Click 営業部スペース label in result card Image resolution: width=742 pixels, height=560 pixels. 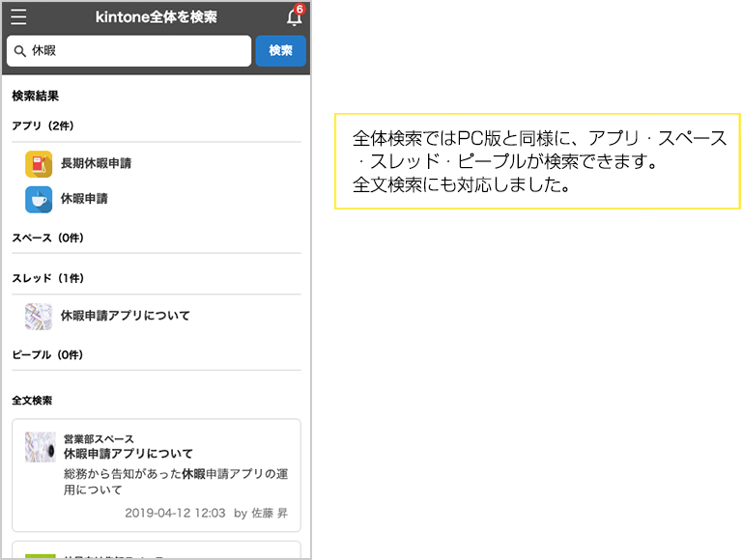[99, 439]
